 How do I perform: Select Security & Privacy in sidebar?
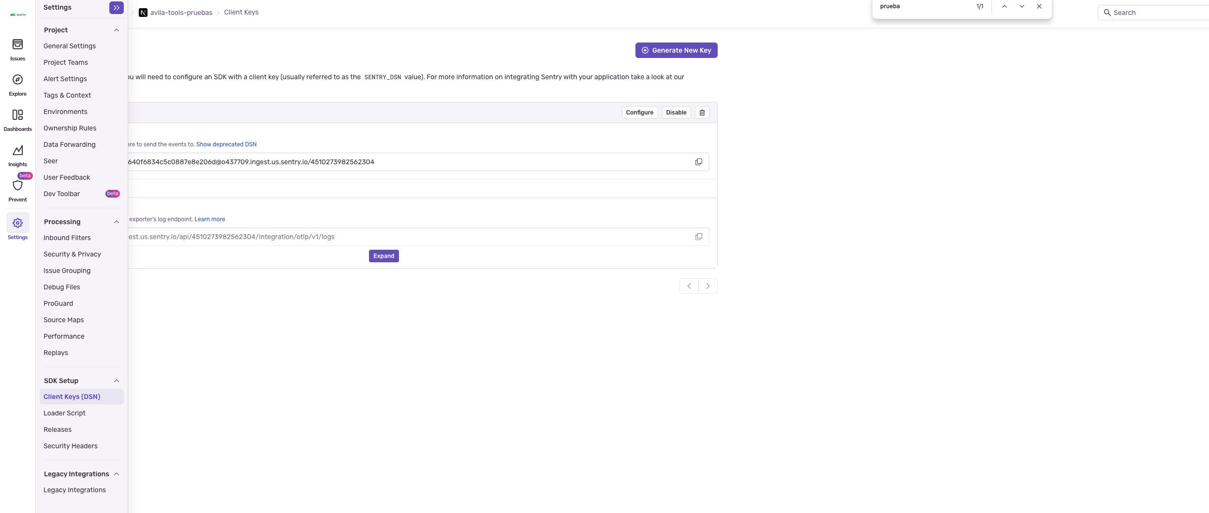coord(72,254)
